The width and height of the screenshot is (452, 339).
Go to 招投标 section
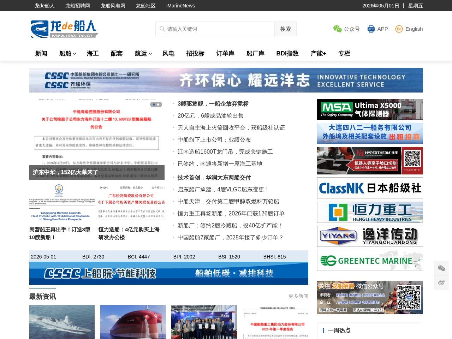[195, 54]
